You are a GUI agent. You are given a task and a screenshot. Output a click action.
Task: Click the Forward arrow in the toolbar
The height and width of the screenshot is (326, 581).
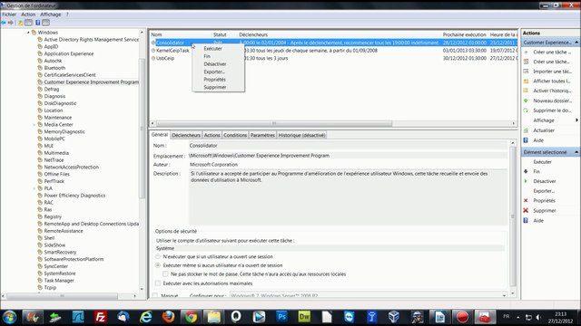[10, 23]
